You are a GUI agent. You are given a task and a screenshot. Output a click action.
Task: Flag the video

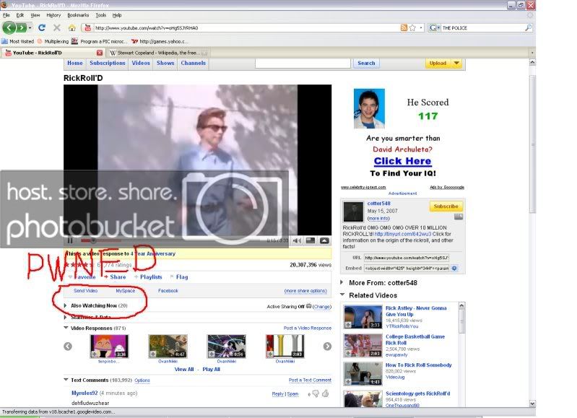point(182,277)
